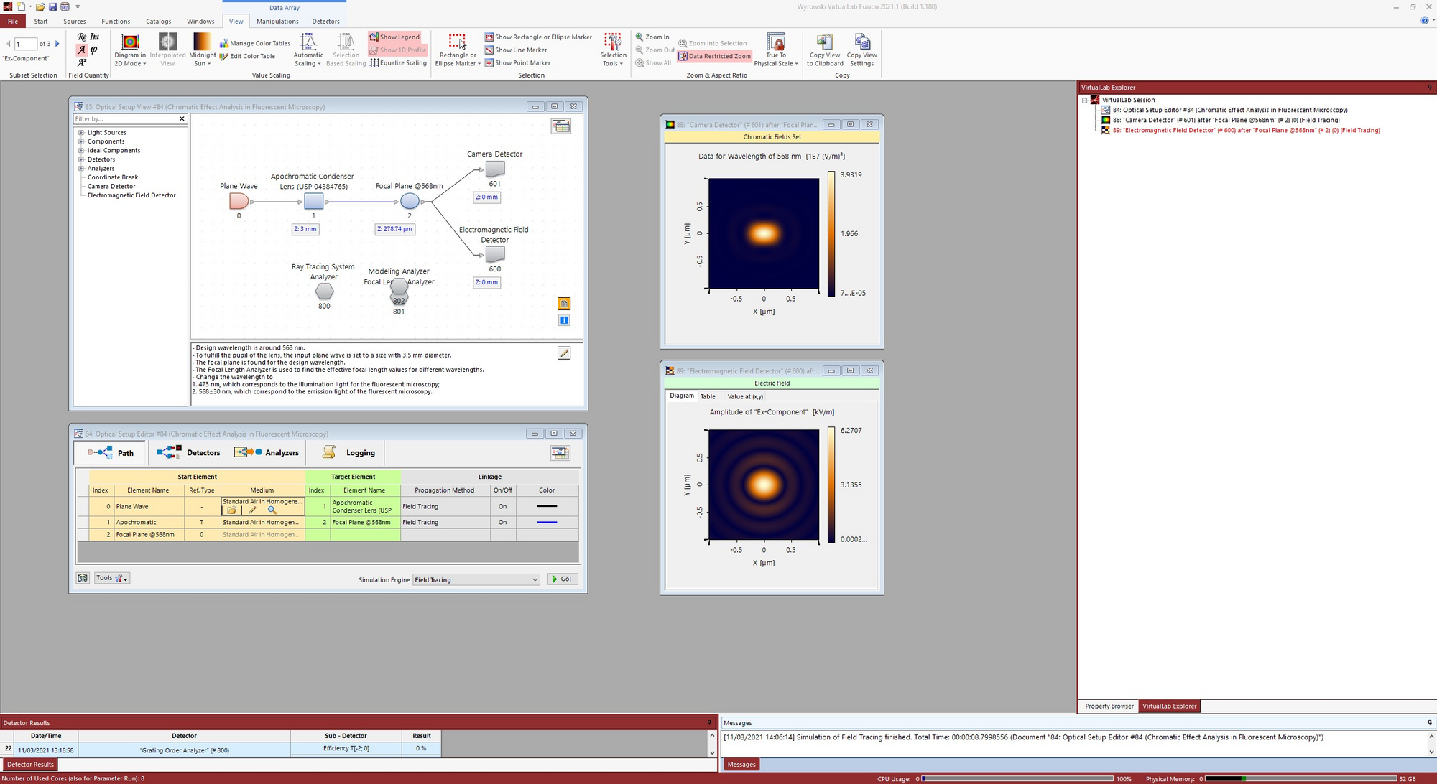Click the Z: 278.74 µm distance label
1437x784 pixels.
tap(394, 229)
